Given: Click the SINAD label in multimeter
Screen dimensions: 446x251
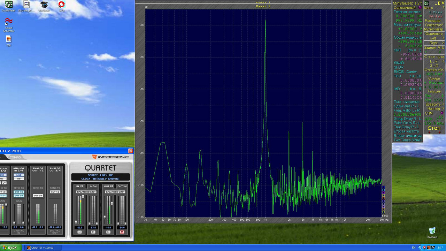Looking at the screenshot, I should pos(399,63).
